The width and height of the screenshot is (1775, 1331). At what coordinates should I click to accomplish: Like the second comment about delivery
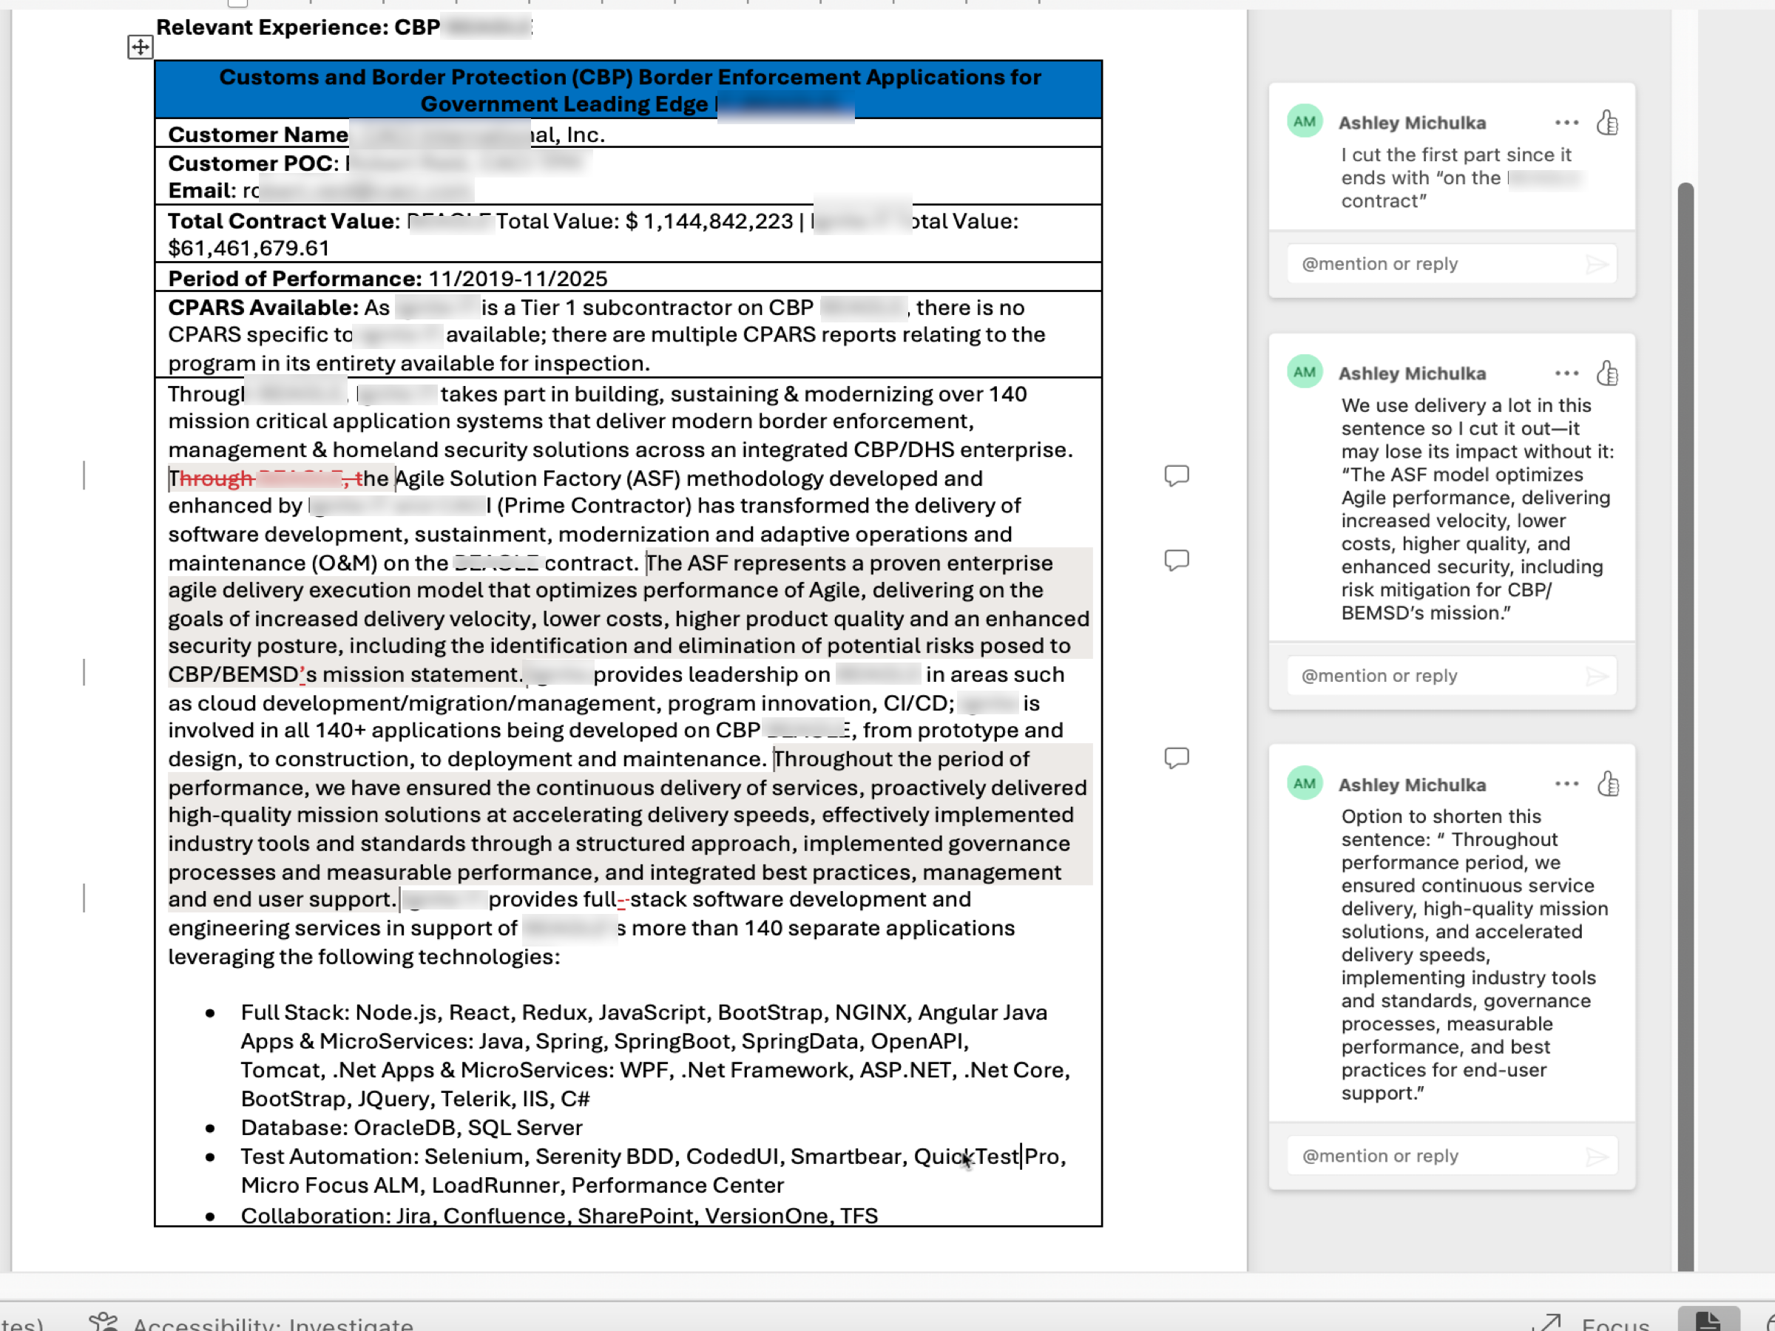click(x=1607, y=373)
